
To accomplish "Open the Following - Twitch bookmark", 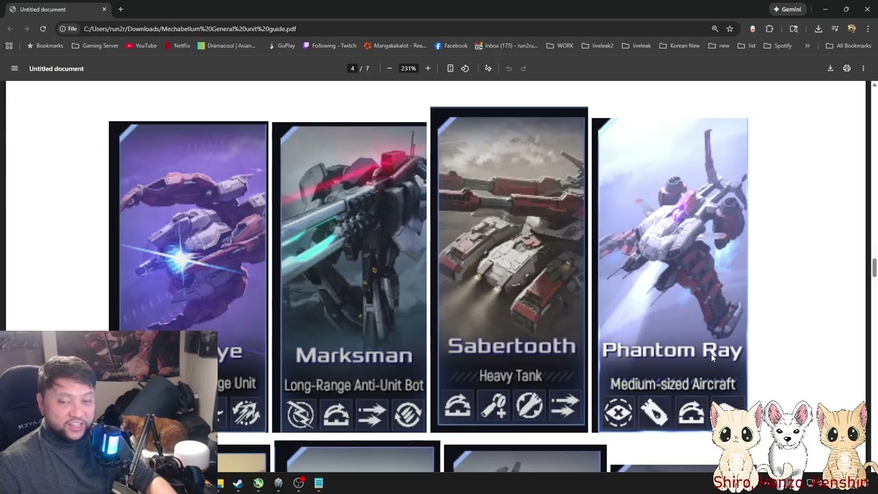I will pos(330,46).
